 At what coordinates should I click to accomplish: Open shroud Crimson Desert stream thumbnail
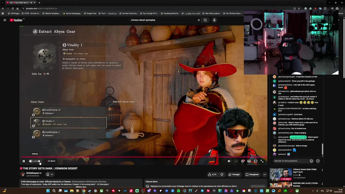281,174
